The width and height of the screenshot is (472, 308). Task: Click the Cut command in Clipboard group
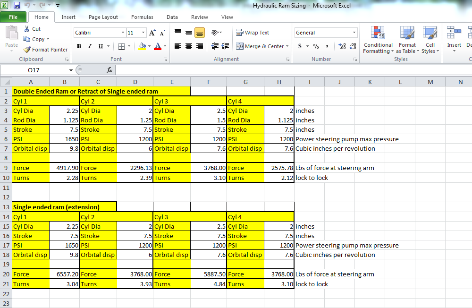click(32, 29)
